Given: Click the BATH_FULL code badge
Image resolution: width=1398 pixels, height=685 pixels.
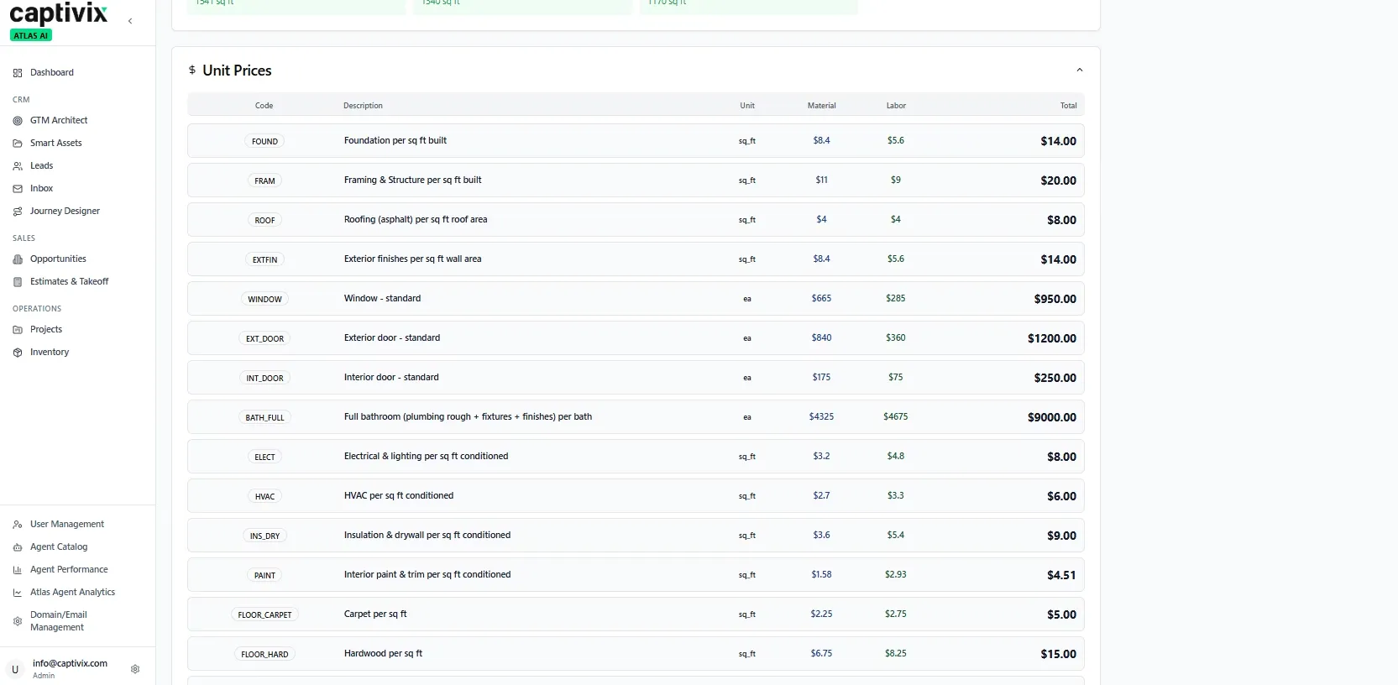Looking at the screenshot, I should (x=264, y=417).
